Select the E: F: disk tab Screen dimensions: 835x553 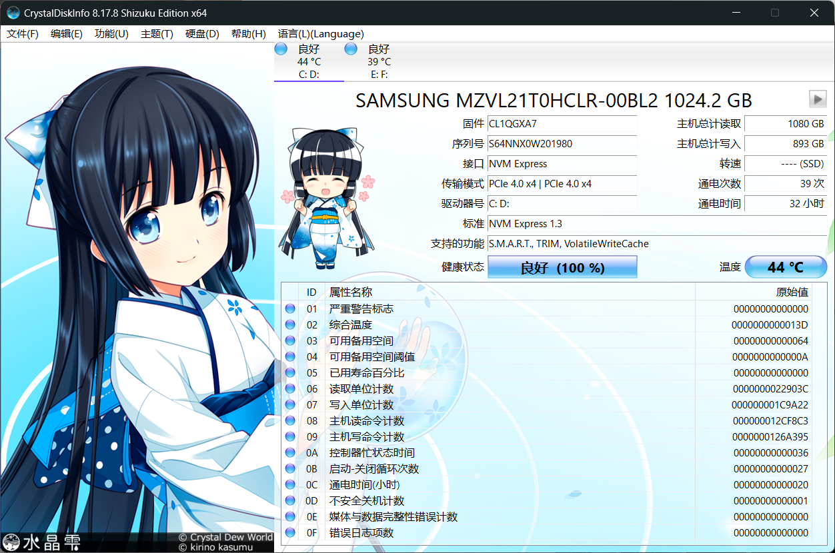tap(379, 61)
